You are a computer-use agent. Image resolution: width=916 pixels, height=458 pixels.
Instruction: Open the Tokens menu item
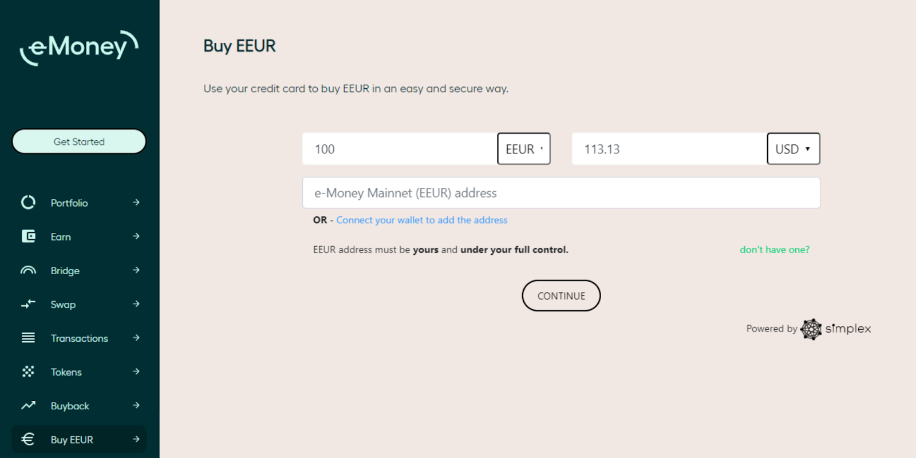(66, 372)
